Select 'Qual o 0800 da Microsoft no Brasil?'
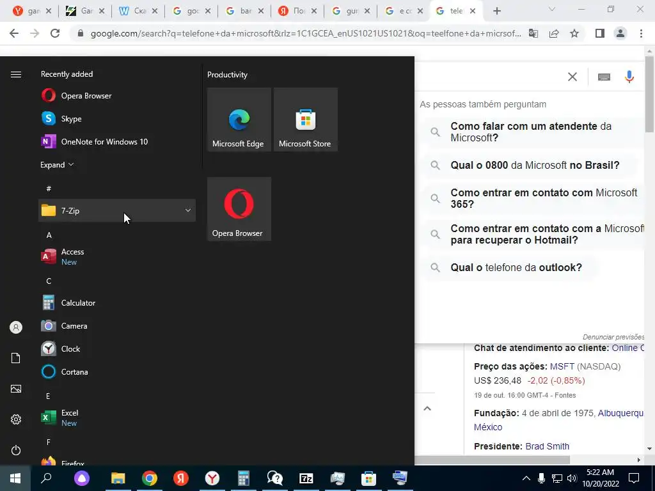 pyautogui.click(x=535, y=166)
